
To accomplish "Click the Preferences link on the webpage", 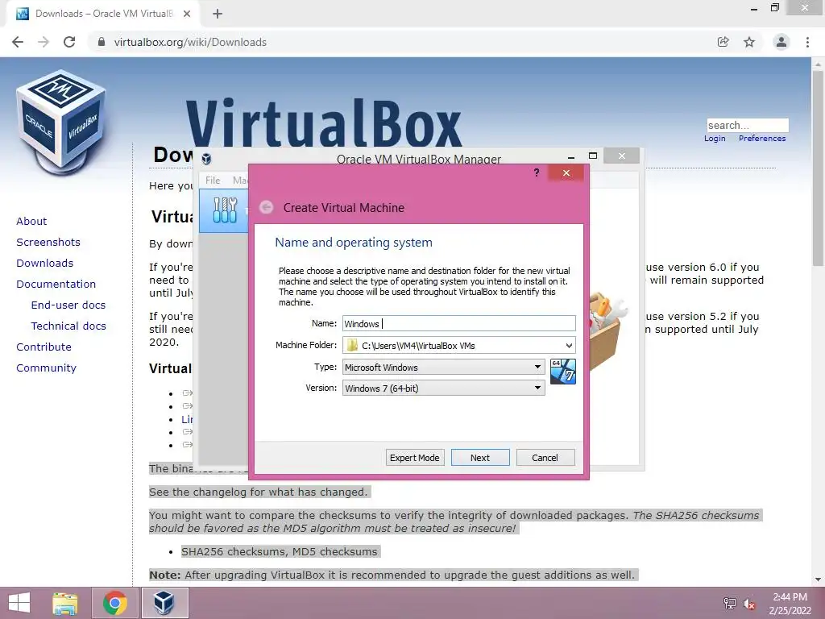I will click(x=762, y=139).
